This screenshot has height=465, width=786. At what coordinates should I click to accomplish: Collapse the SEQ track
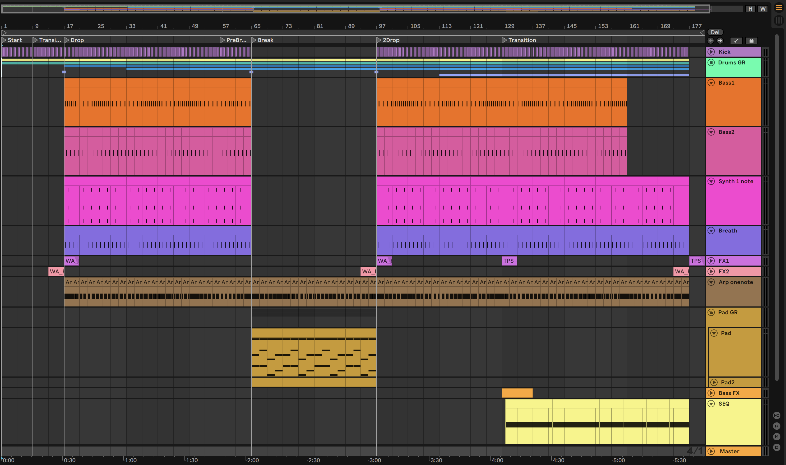pos(711,404)
